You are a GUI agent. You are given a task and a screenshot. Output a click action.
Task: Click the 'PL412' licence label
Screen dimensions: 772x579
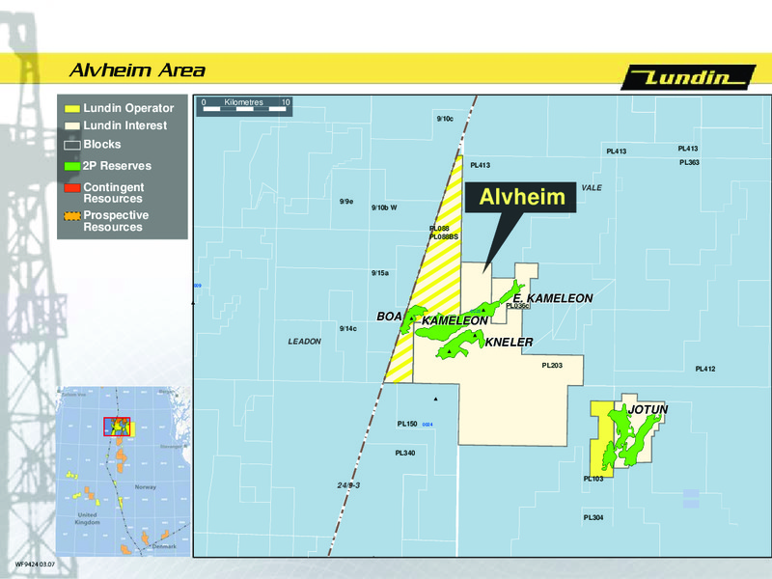click(x=705, y=369)
